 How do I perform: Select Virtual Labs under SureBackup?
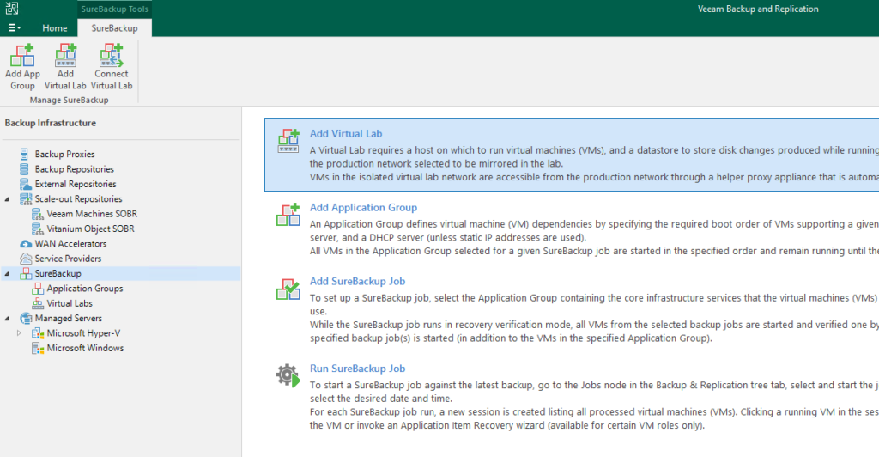pyautogui.click(x=70, y=303)
